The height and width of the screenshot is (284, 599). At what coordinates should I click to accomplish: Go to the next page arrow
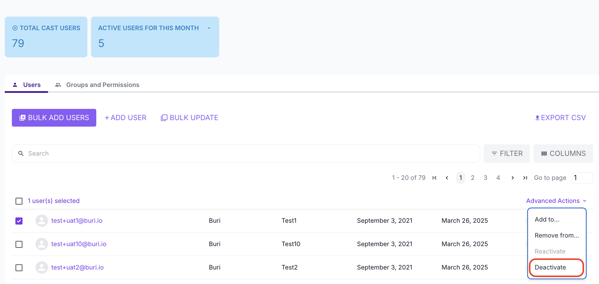point(512,178)
